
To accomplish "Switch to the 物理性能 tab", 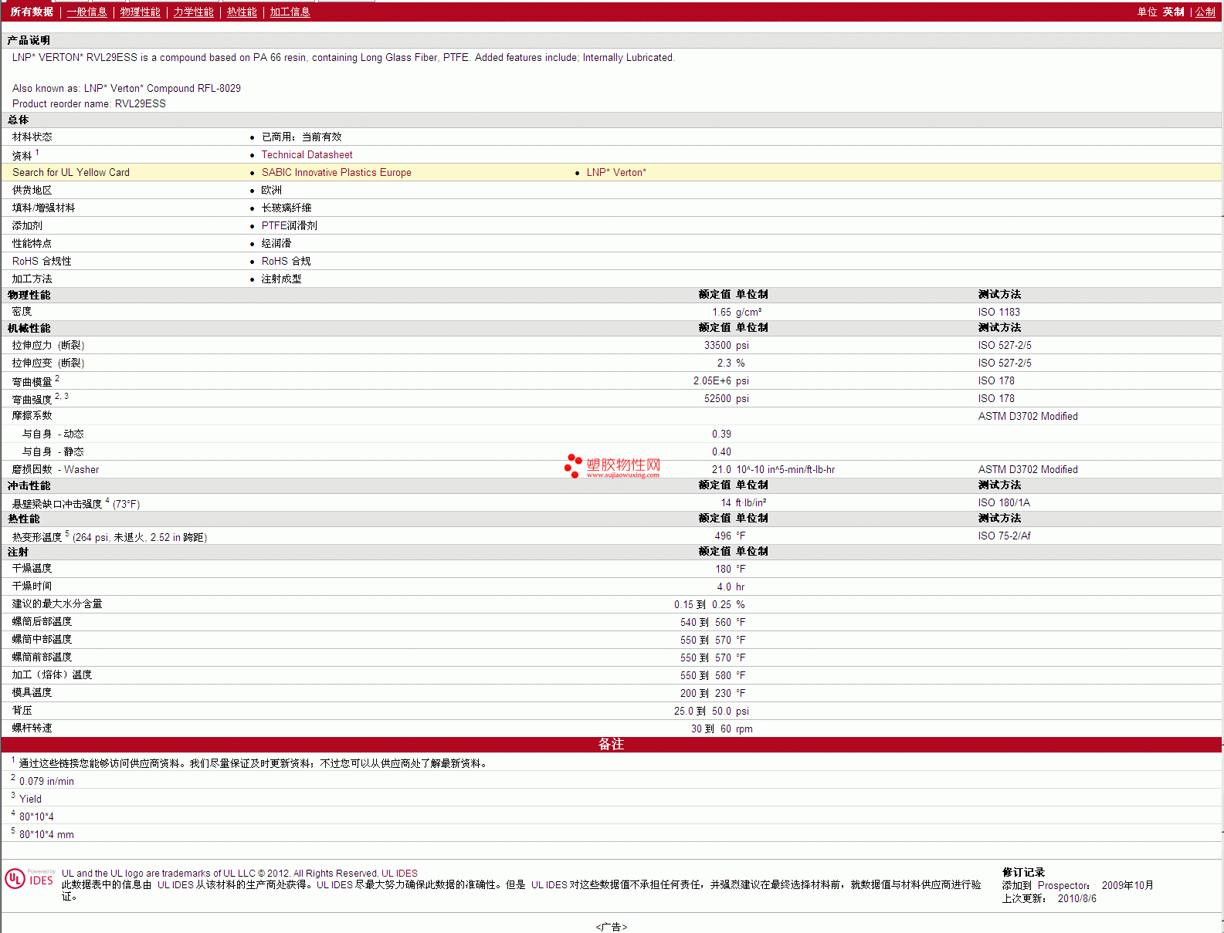I will pyautogui.click(x=140, y=12).
